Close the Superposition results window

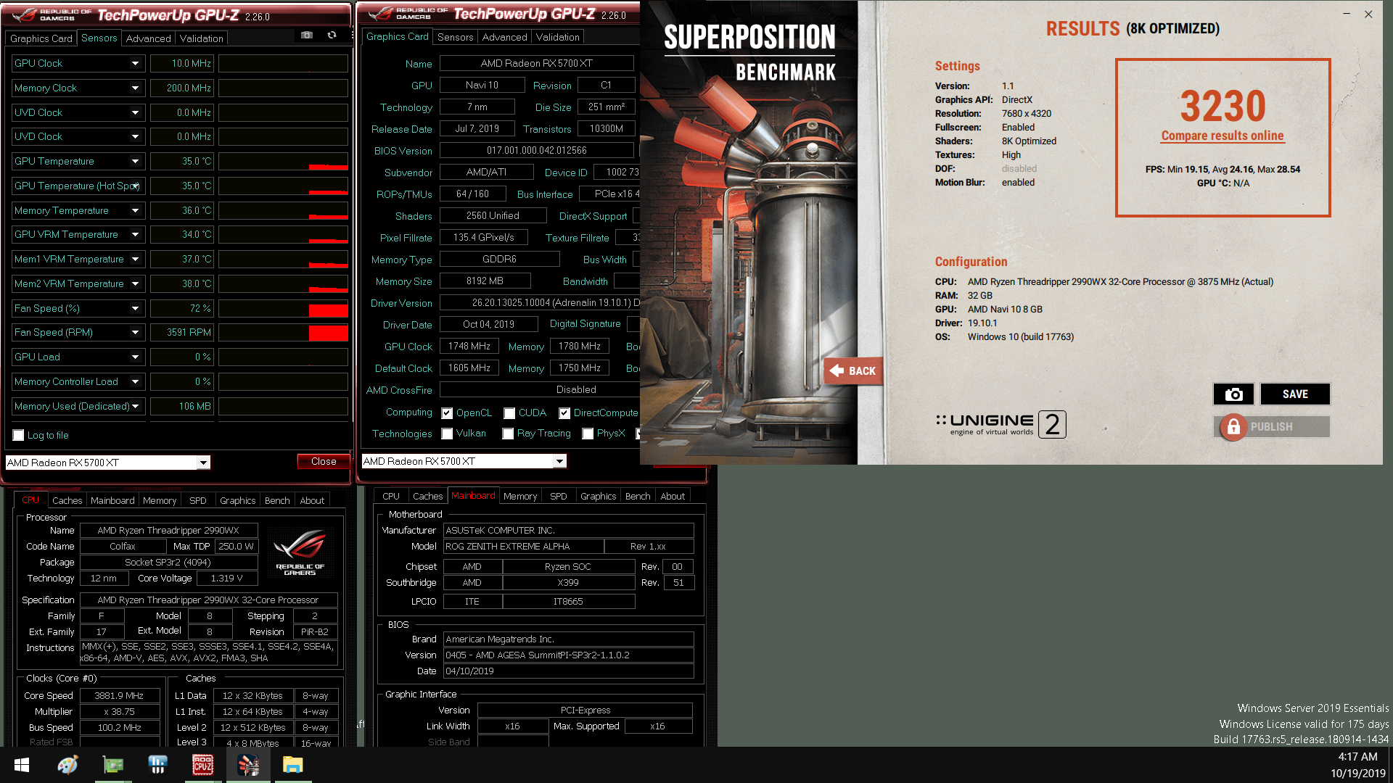point(1368,14)
